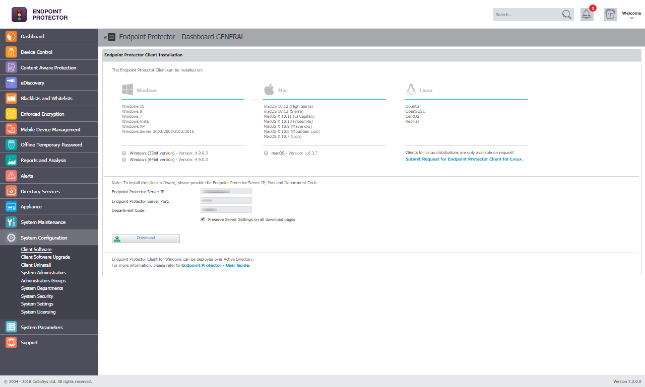Click the Endpoint Protector logo

[40, 14]
